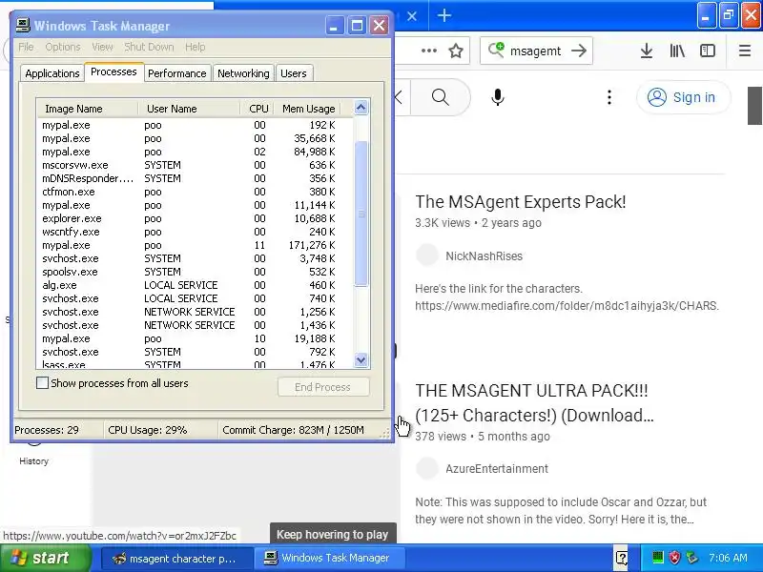Select the spoolsv.exe process row

pyautogui.click(x=195, y=272)
